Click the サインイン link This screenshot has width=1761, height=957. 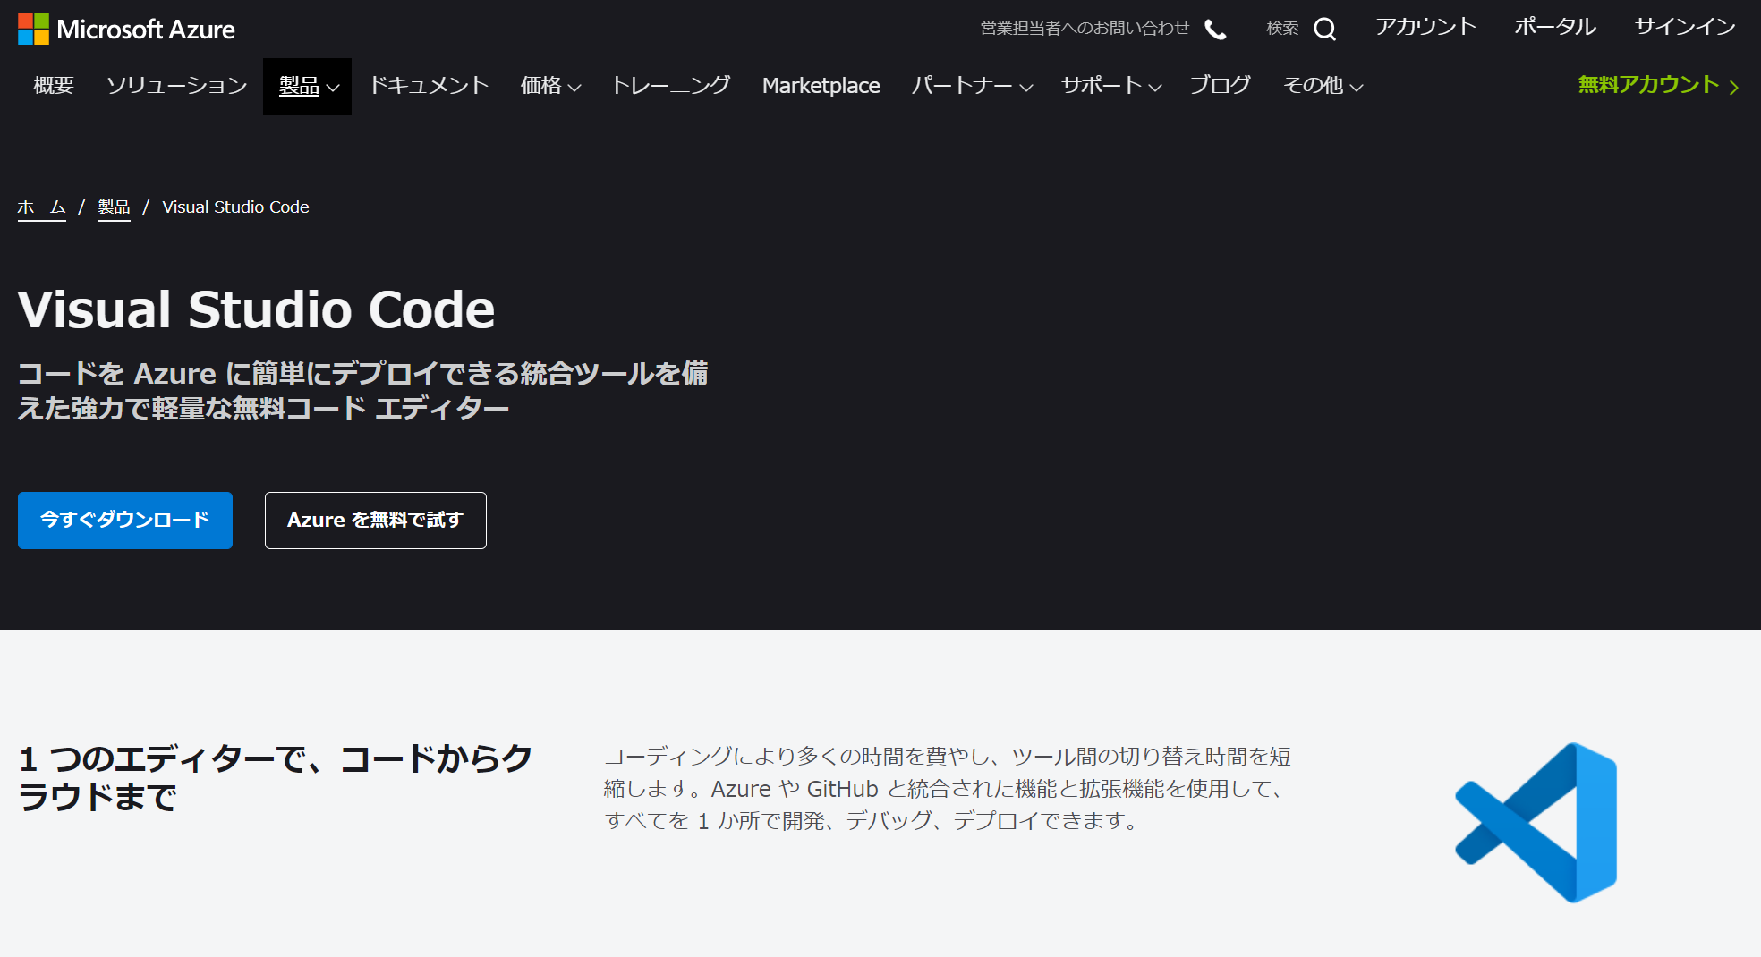1685,28
